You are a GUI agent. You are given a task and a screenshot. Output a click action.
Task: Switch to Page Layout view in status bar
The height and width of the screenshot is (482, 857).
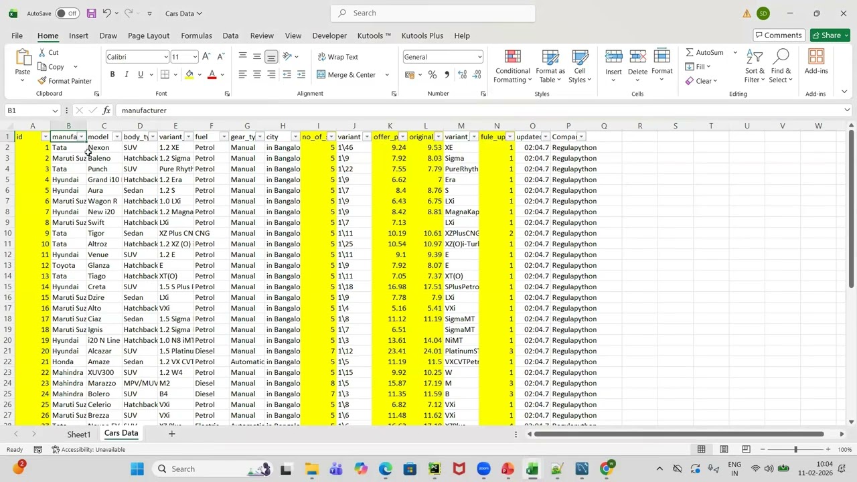724,449
